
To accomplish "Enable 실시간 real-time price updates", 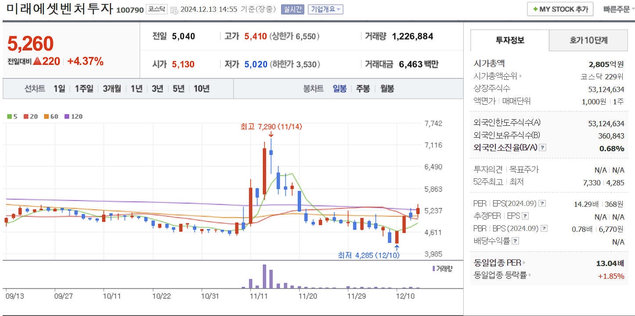I will (x=293, y=9).
